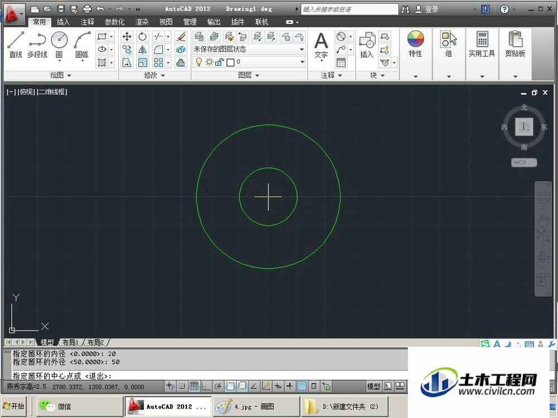Open Layer Properties manager
This screenshot has width=558, height=418.
[x=199, y=36]
